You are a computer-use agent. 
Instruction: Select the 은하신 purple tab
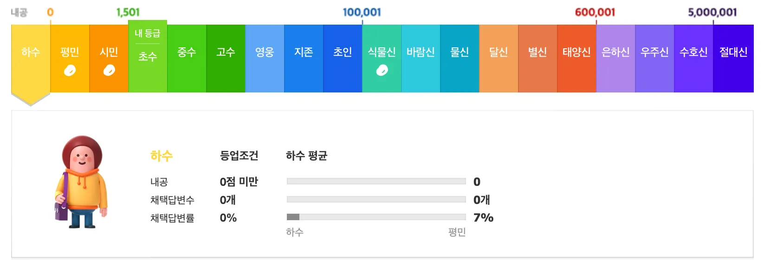click(615, 59)
